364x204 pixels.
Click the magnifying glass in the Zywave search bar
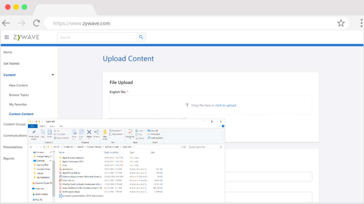pos(141,37)
